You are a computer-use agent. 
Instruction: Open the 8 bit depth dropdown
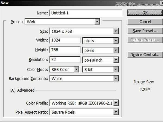101,69
